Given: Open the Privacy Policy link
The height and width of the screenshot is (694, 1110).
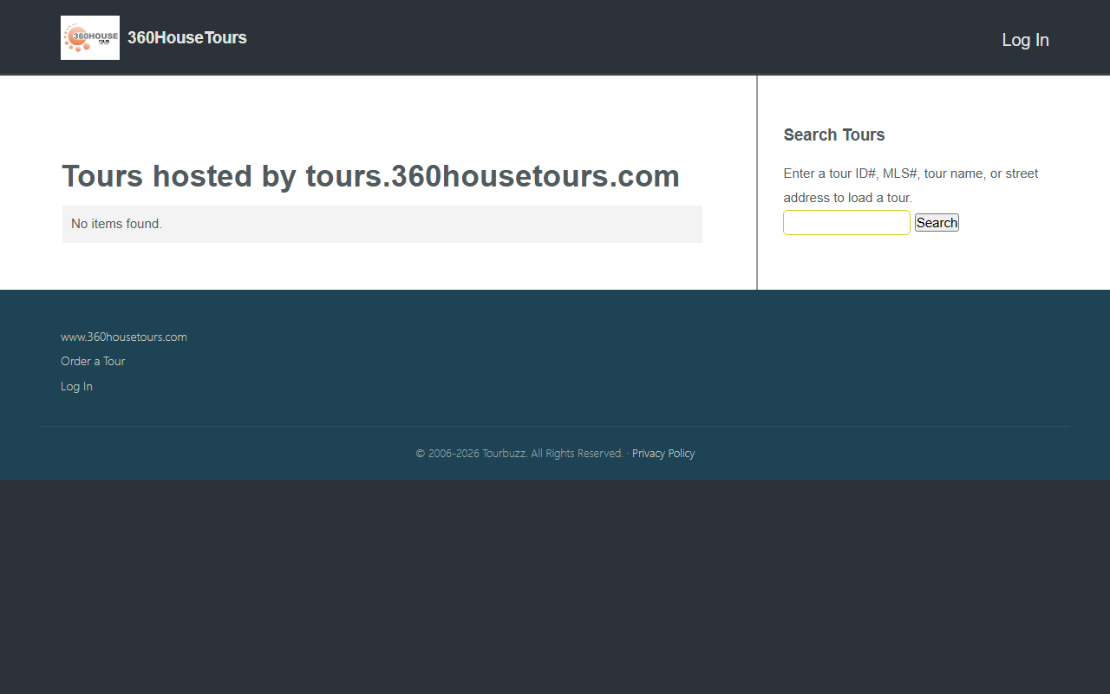Looking at the screenshot, I should [x=663, y=453].
